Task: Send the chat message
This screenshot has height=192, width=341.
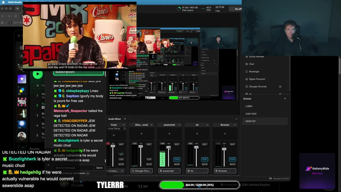Action: tap(99, 168)
